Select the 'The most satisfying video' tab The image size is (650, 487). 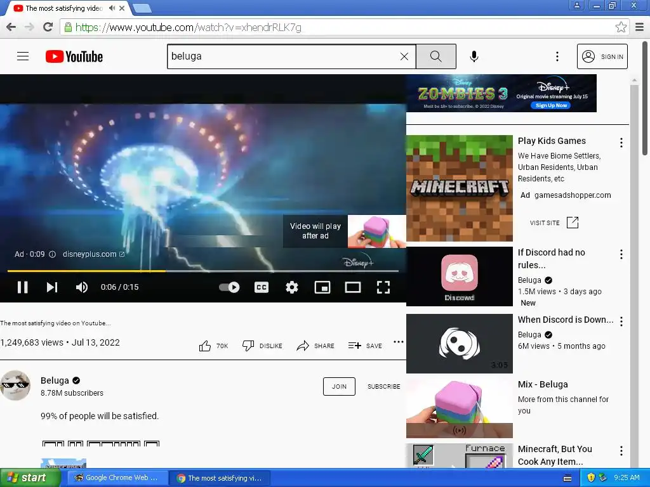(x=64, y=8)
